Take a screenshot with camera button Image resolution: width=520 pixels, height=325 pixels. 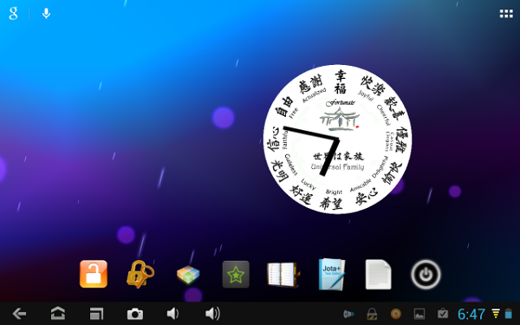(135, 314)
